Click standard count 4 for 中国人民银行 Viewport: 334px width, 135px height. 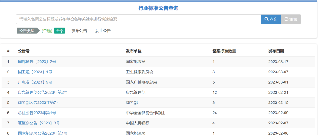point(213,123)
